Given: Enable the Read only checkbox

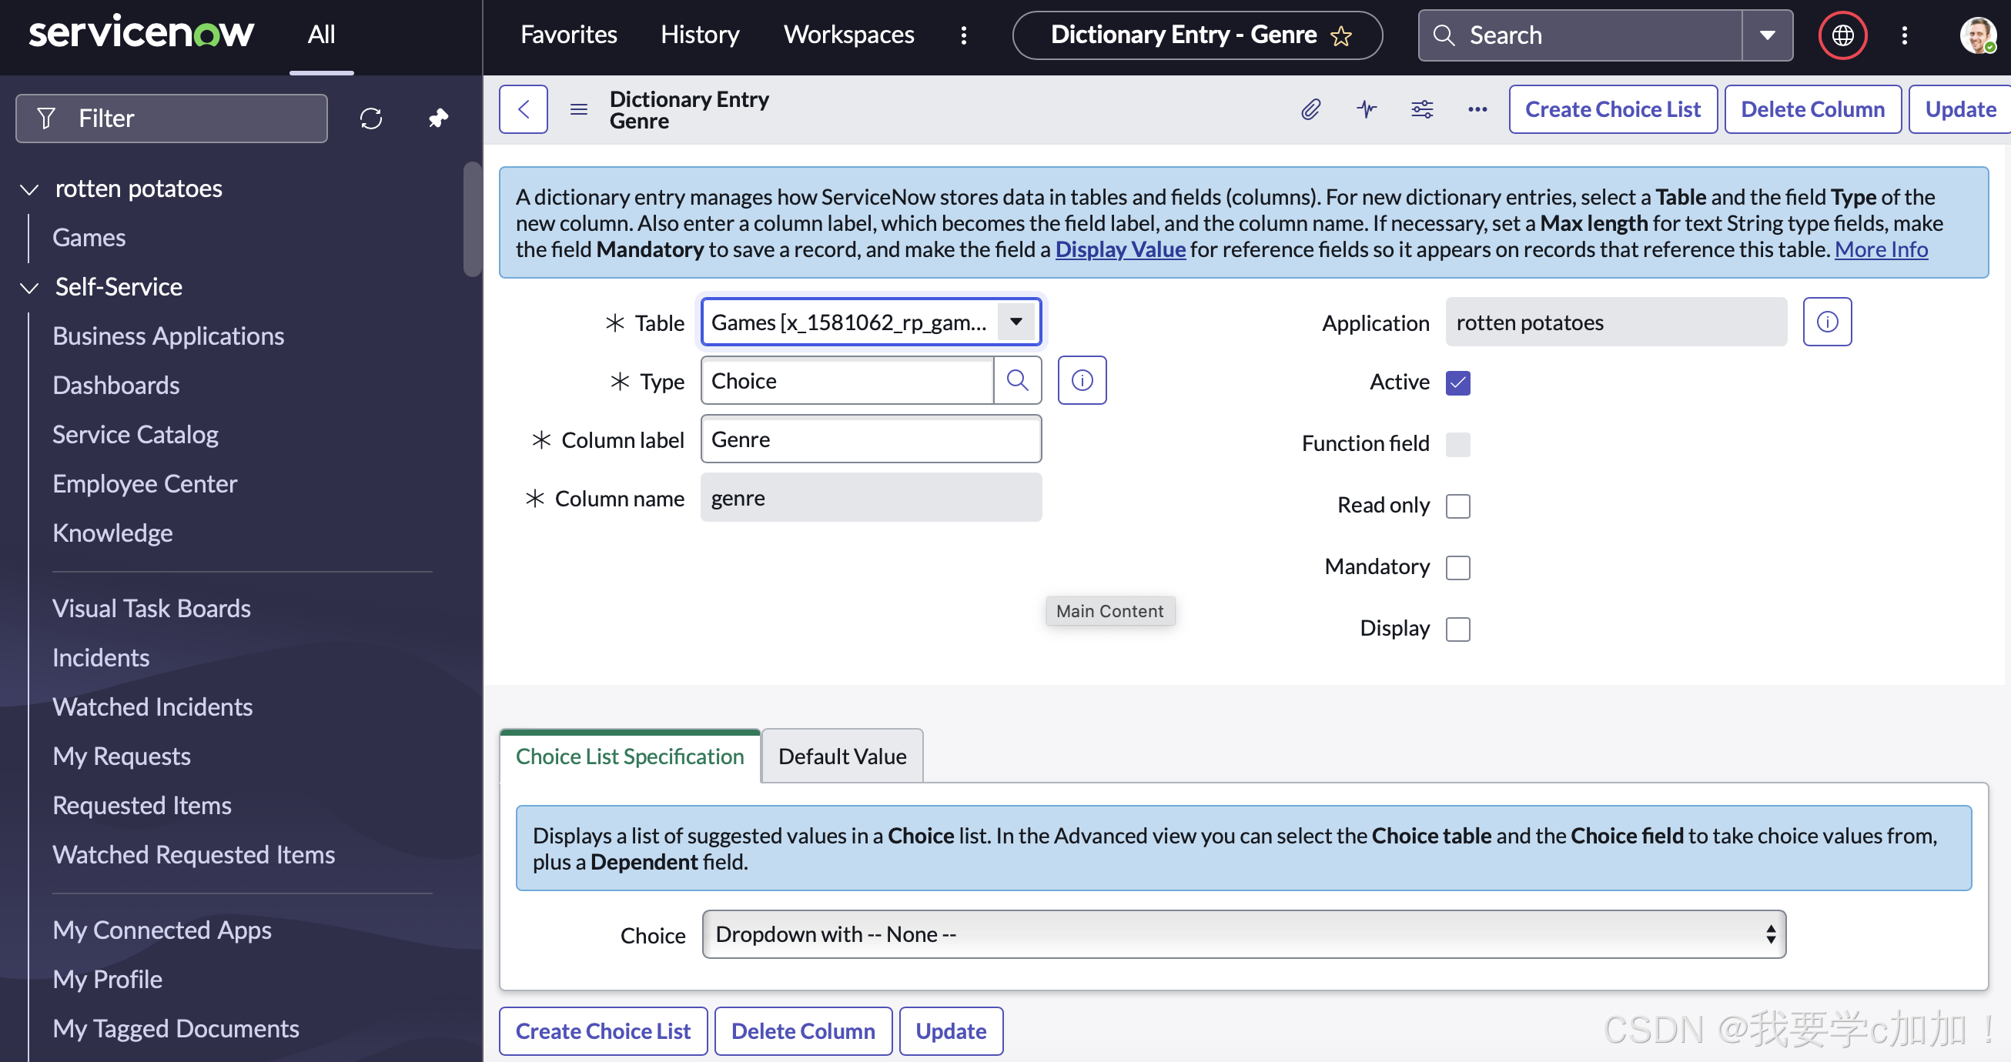Looking at the screenshot, I should tap(1457, 506).
